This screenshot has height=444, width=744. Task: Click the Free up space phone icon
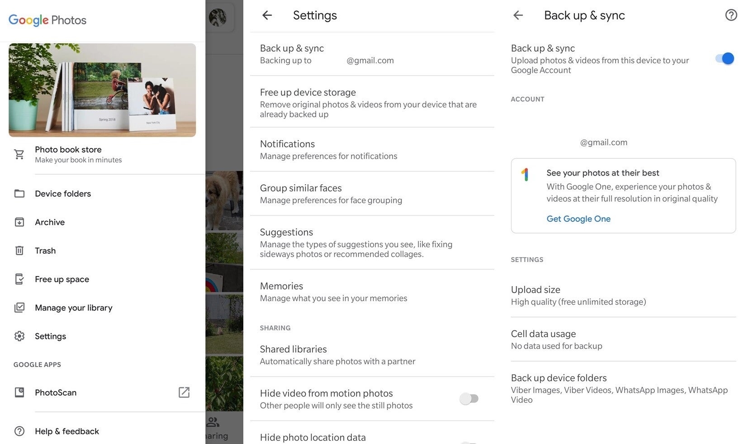19,279
